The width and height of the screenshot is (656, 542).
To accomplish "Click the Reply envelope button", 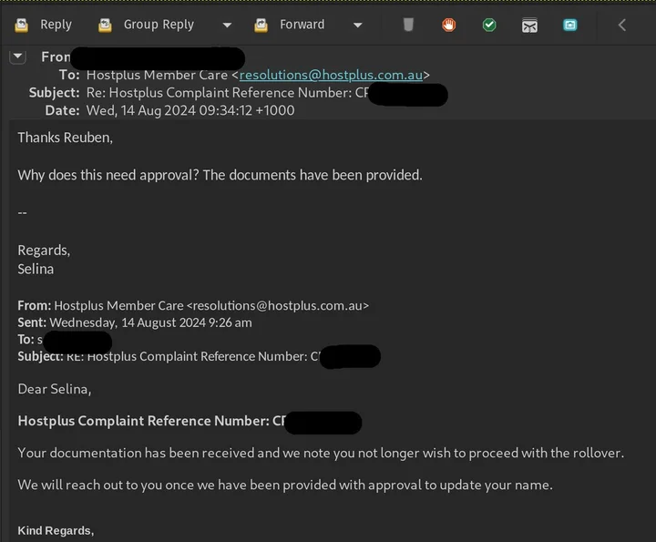I will (46, 25).
